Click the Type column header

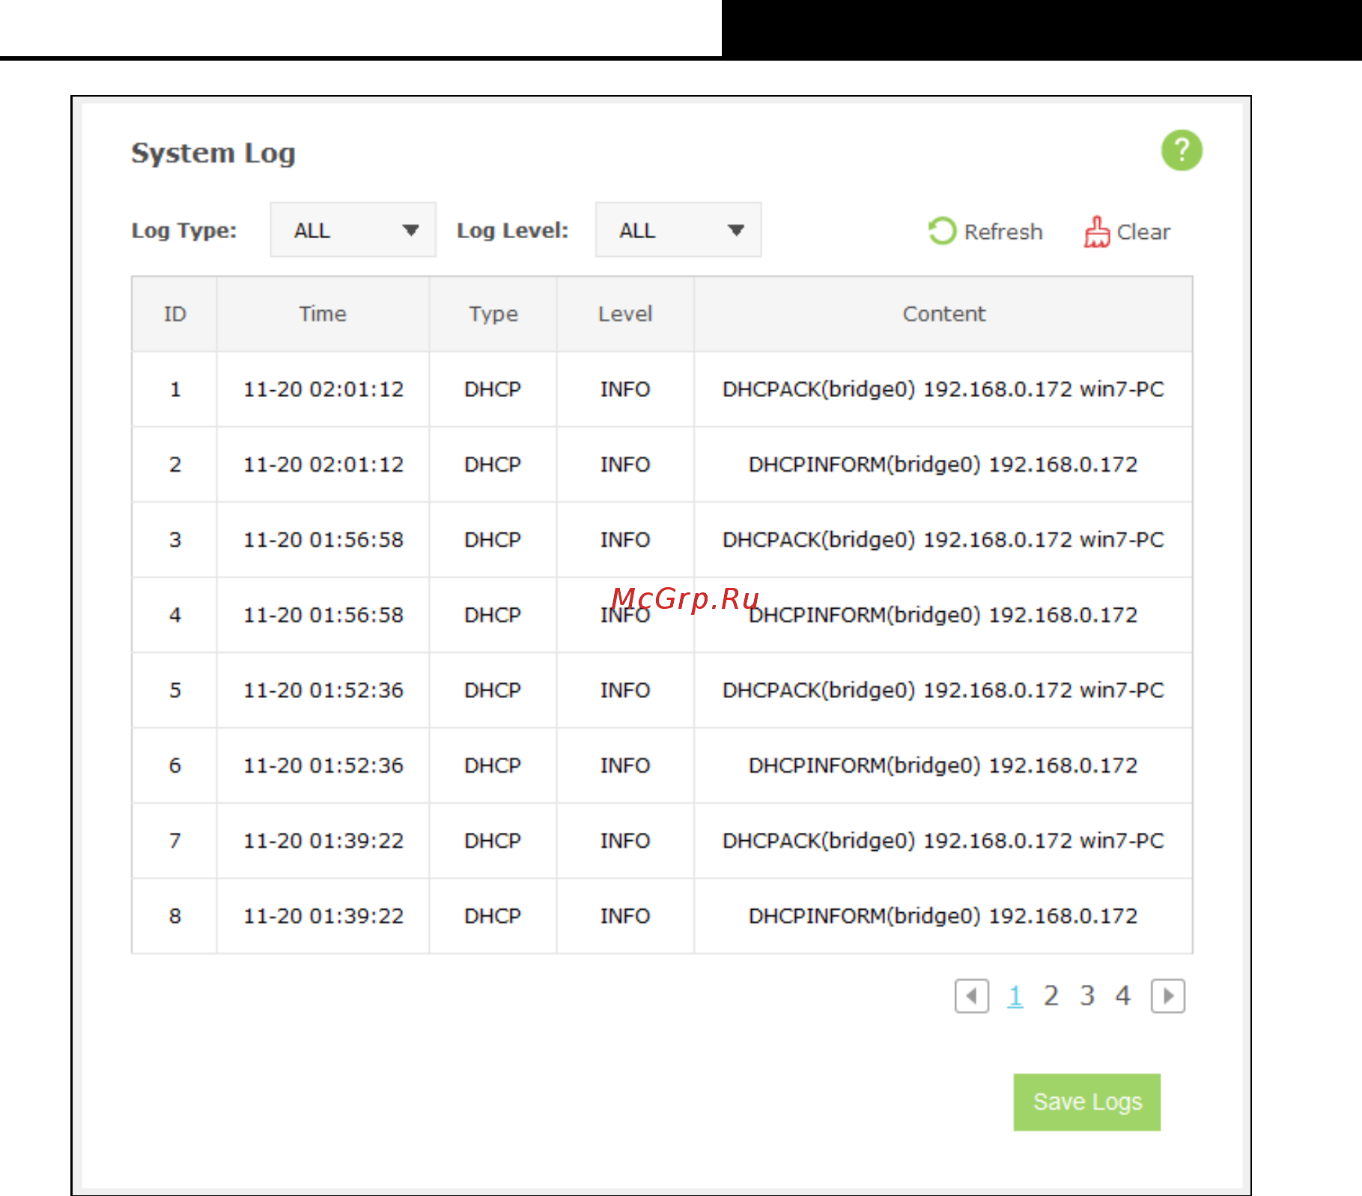tap(493, 314)
